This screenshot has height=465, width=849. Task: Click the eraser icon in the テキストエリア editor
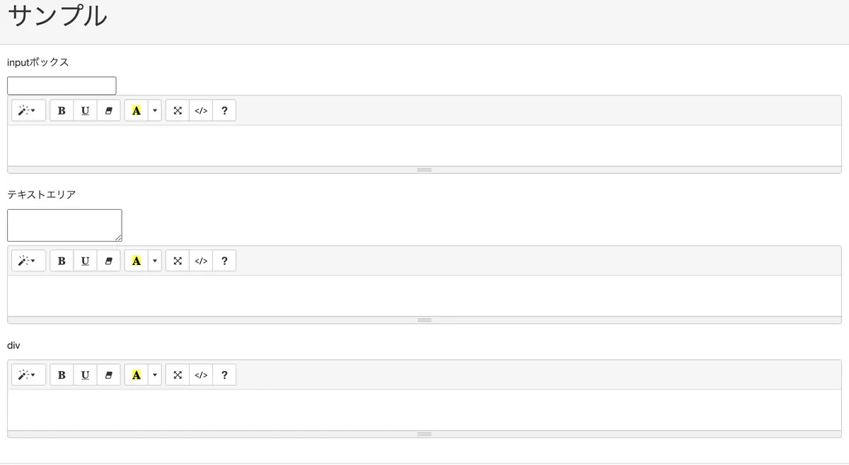tap(108, 261)
